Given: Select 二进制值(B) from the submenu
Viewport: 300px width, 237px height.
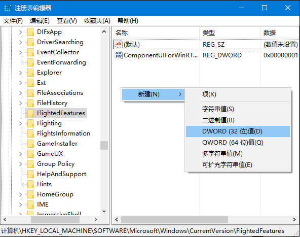Looking at the screenshot, I should (238, 120).
